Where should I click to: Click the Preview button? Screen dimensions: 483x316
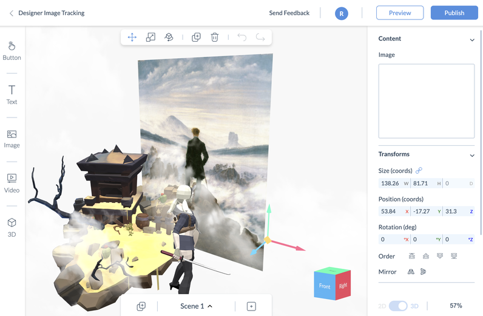tap(400, 13)
